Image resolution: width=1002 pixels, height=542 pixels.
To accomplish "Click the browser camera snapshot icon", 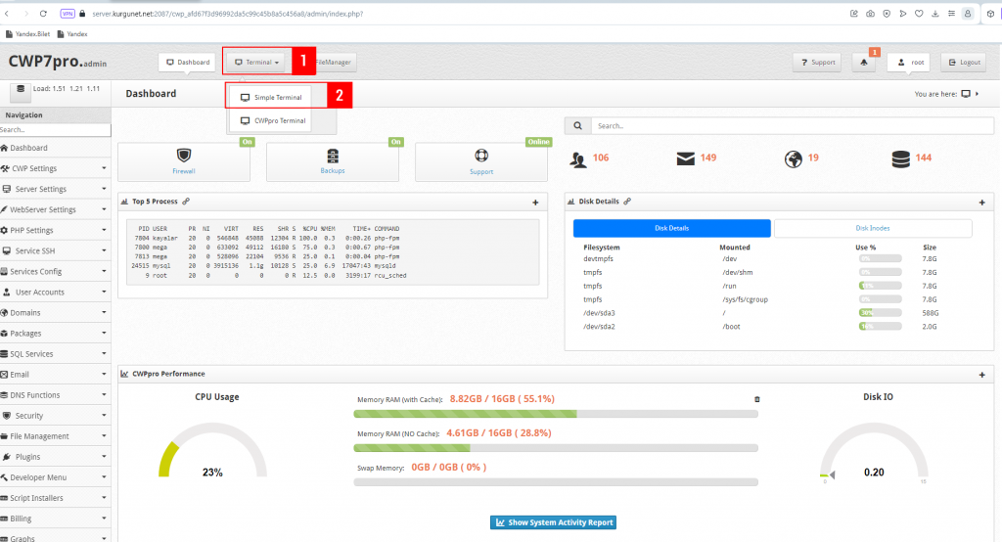I will coord(870,14).
